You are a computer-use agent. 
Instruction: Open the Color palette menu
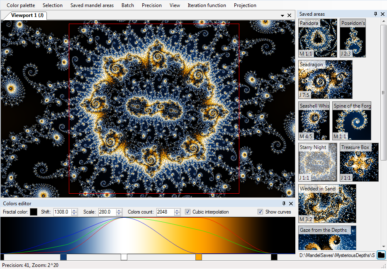click(x=21, y=5)
